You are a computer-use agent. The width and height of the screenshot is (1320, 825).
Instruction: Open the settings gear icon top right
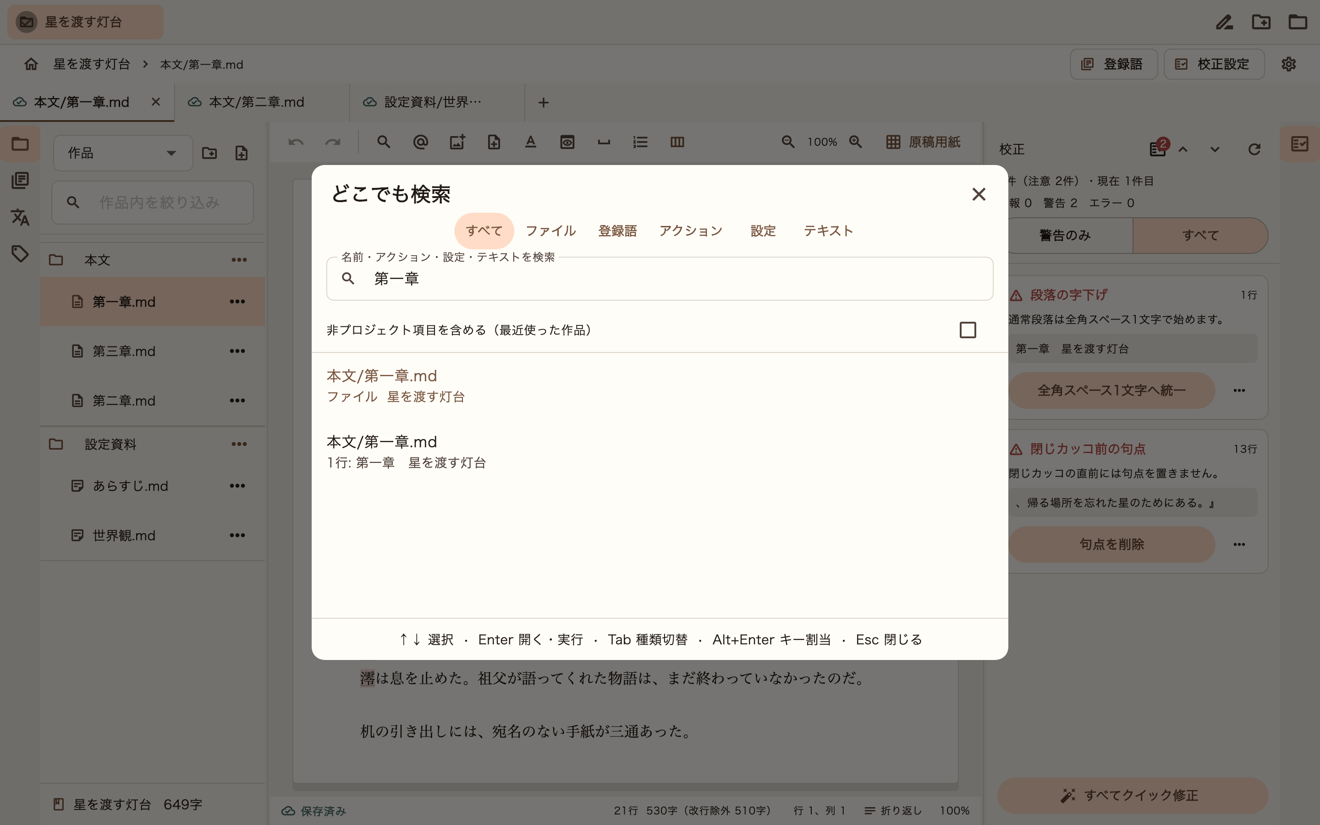point(1288,64)
